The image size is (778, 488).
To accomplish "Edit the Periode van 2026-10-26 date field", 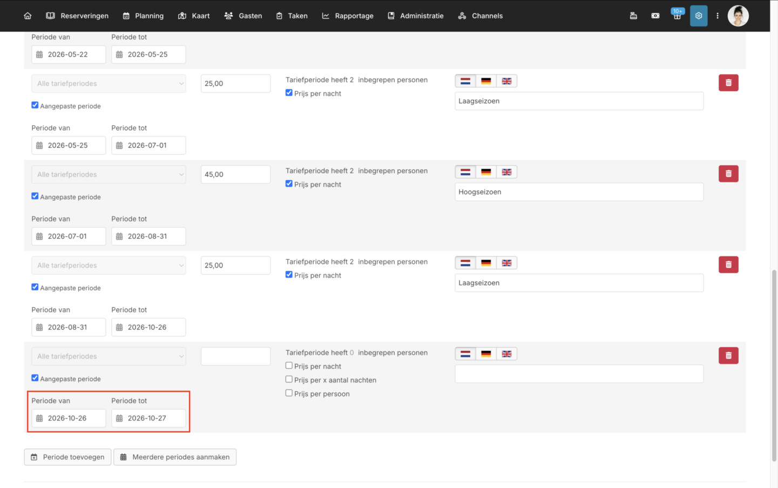I will 69,418.
